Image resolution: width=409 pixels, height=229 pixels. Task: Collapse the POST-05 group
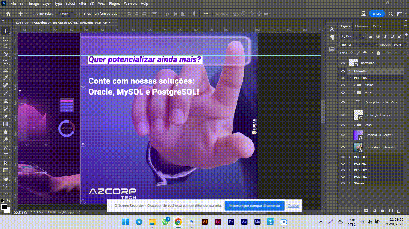click(x=349, y=78)
